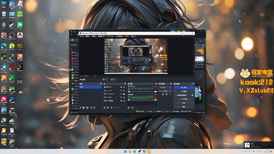The height and width of the screenshot is (154, 274).
Task: Toggle visibility eye of video capture device source
Action: tap(121, 94)
